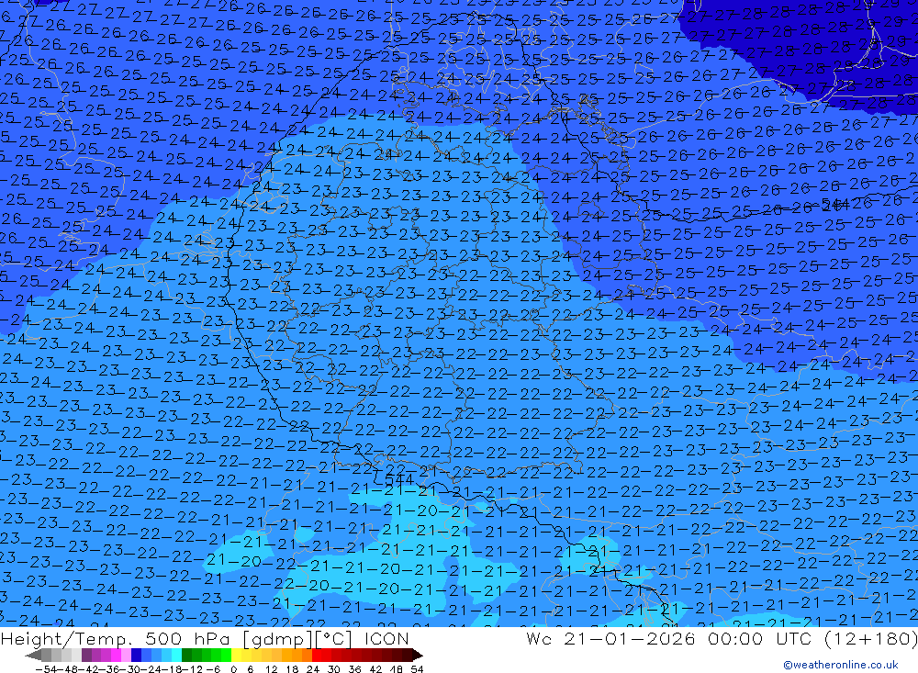Click the dark brown right arrow end of the color scale

pyautogui.click(x=417, y=656)
